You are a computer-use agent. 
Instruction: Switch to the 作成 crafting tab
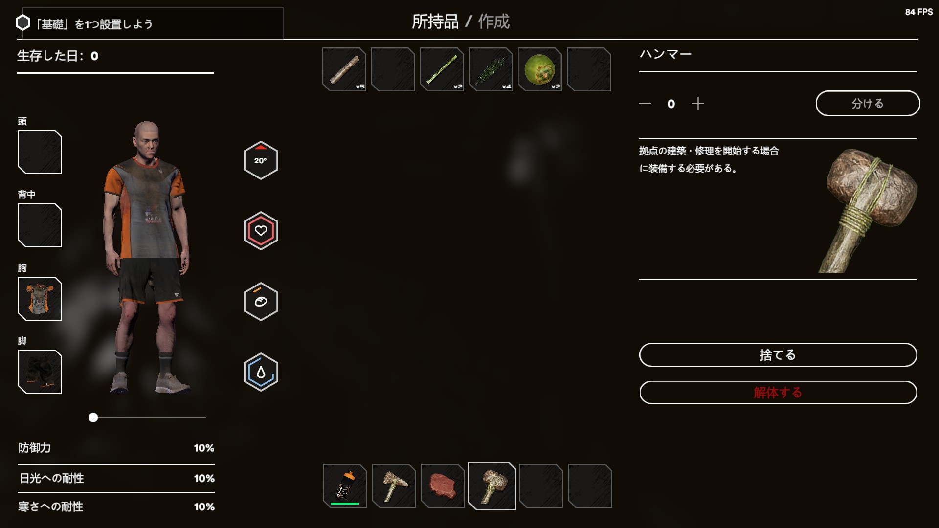493,22
